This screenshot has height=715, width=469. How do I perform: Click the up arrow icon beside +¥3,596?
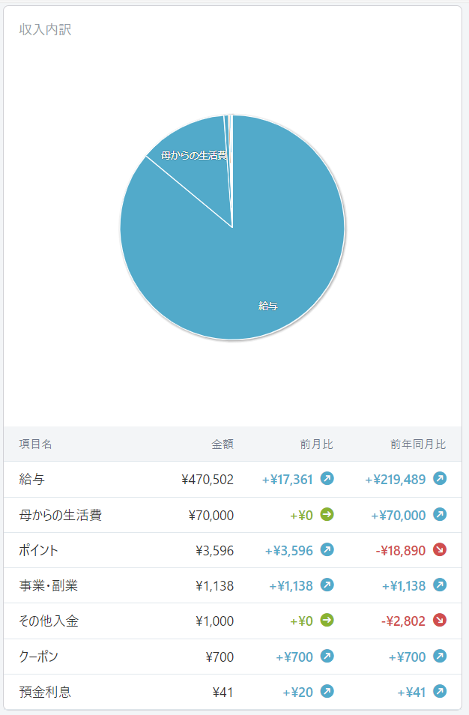coord(327,550)
